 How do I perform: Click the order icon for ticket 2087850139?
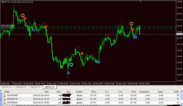4,99
